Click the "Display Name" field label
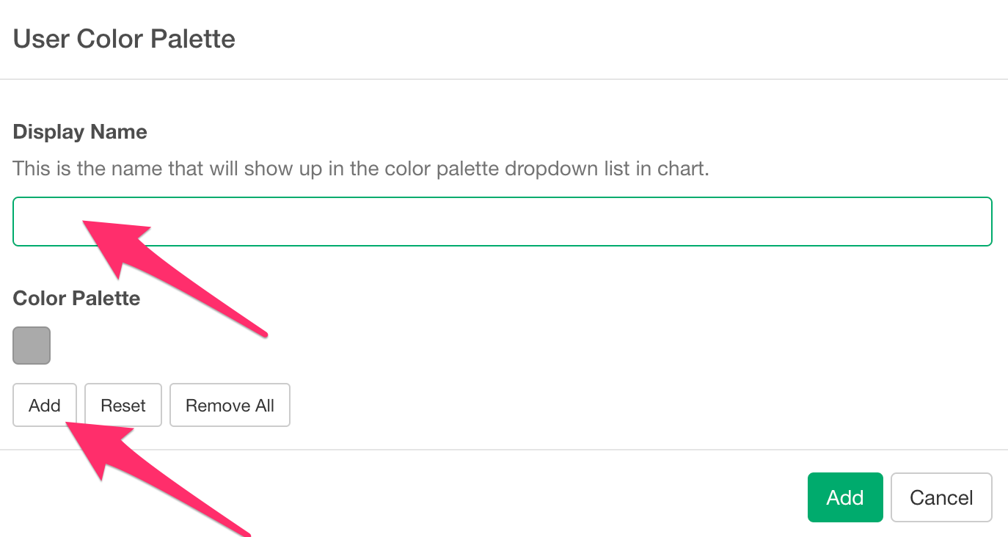Screen dimensions: 1008x537 coord(80,132)
